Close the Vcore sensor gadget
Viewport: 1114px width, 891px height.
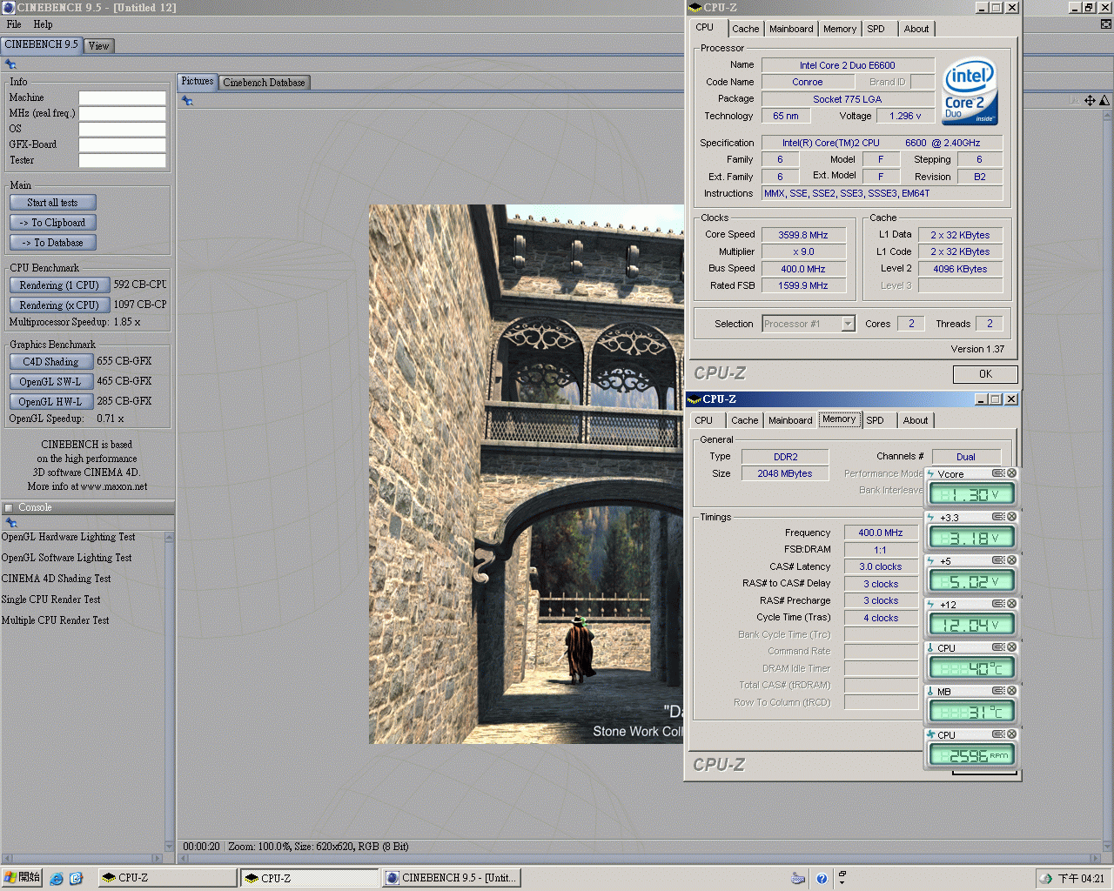(1011, 473)
